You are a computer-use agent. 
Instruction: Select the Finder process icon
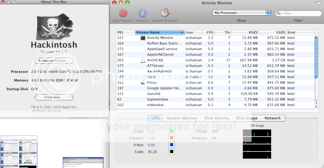click(x=143, y=82)
